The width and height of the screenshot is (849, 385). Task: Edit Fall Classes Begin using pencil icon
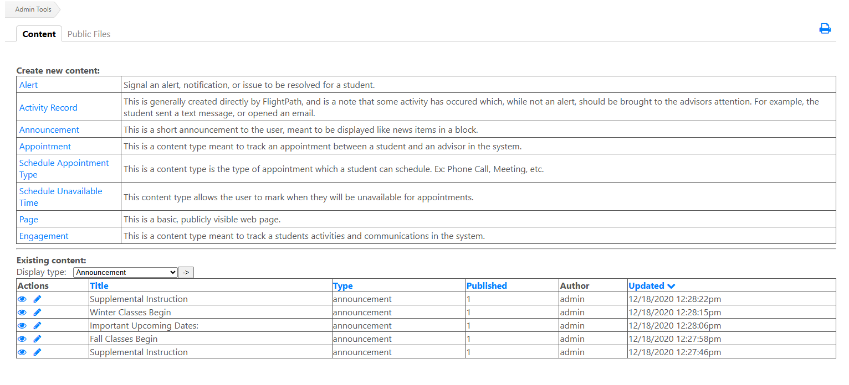coord(37,339)
